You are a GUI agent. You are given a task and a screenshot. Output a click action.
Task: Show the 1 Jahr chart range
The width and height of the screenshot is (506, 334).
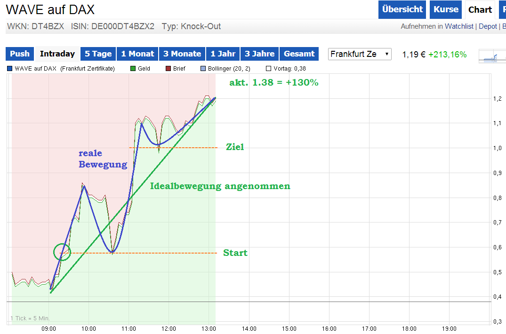tap(223, 54)
